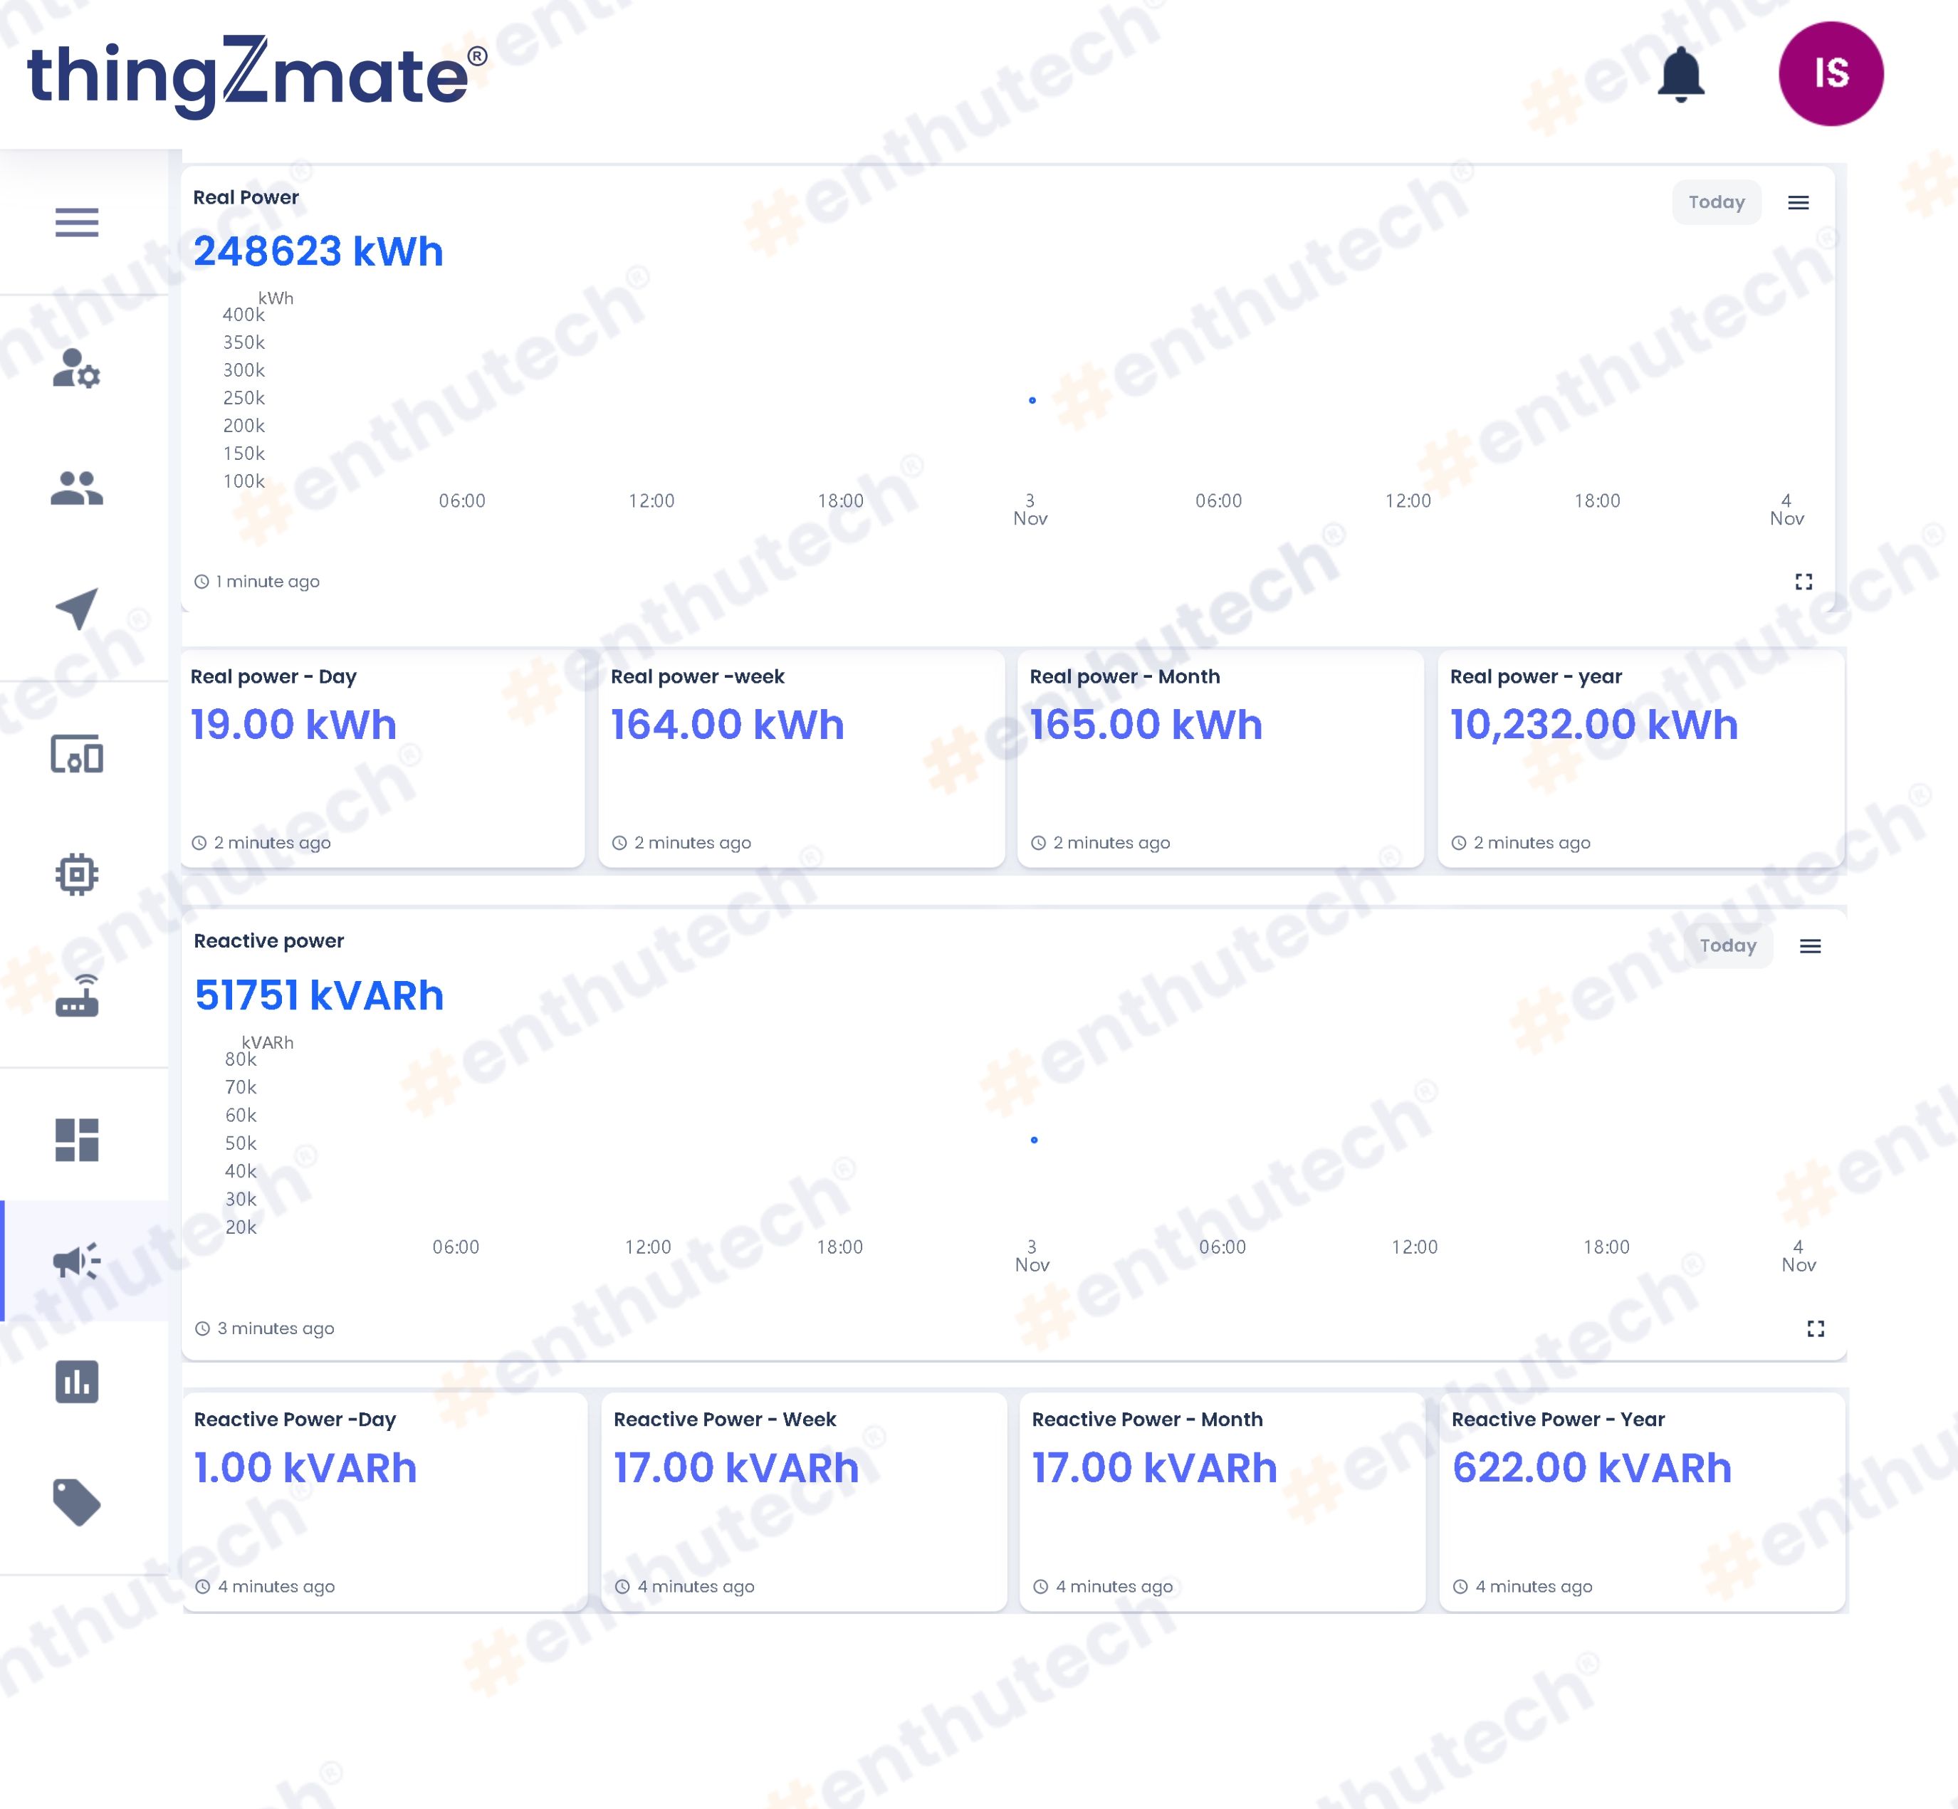Open the hamburger menu in the sidebar
The image size is (1958, 1809).
pos(76,222)
